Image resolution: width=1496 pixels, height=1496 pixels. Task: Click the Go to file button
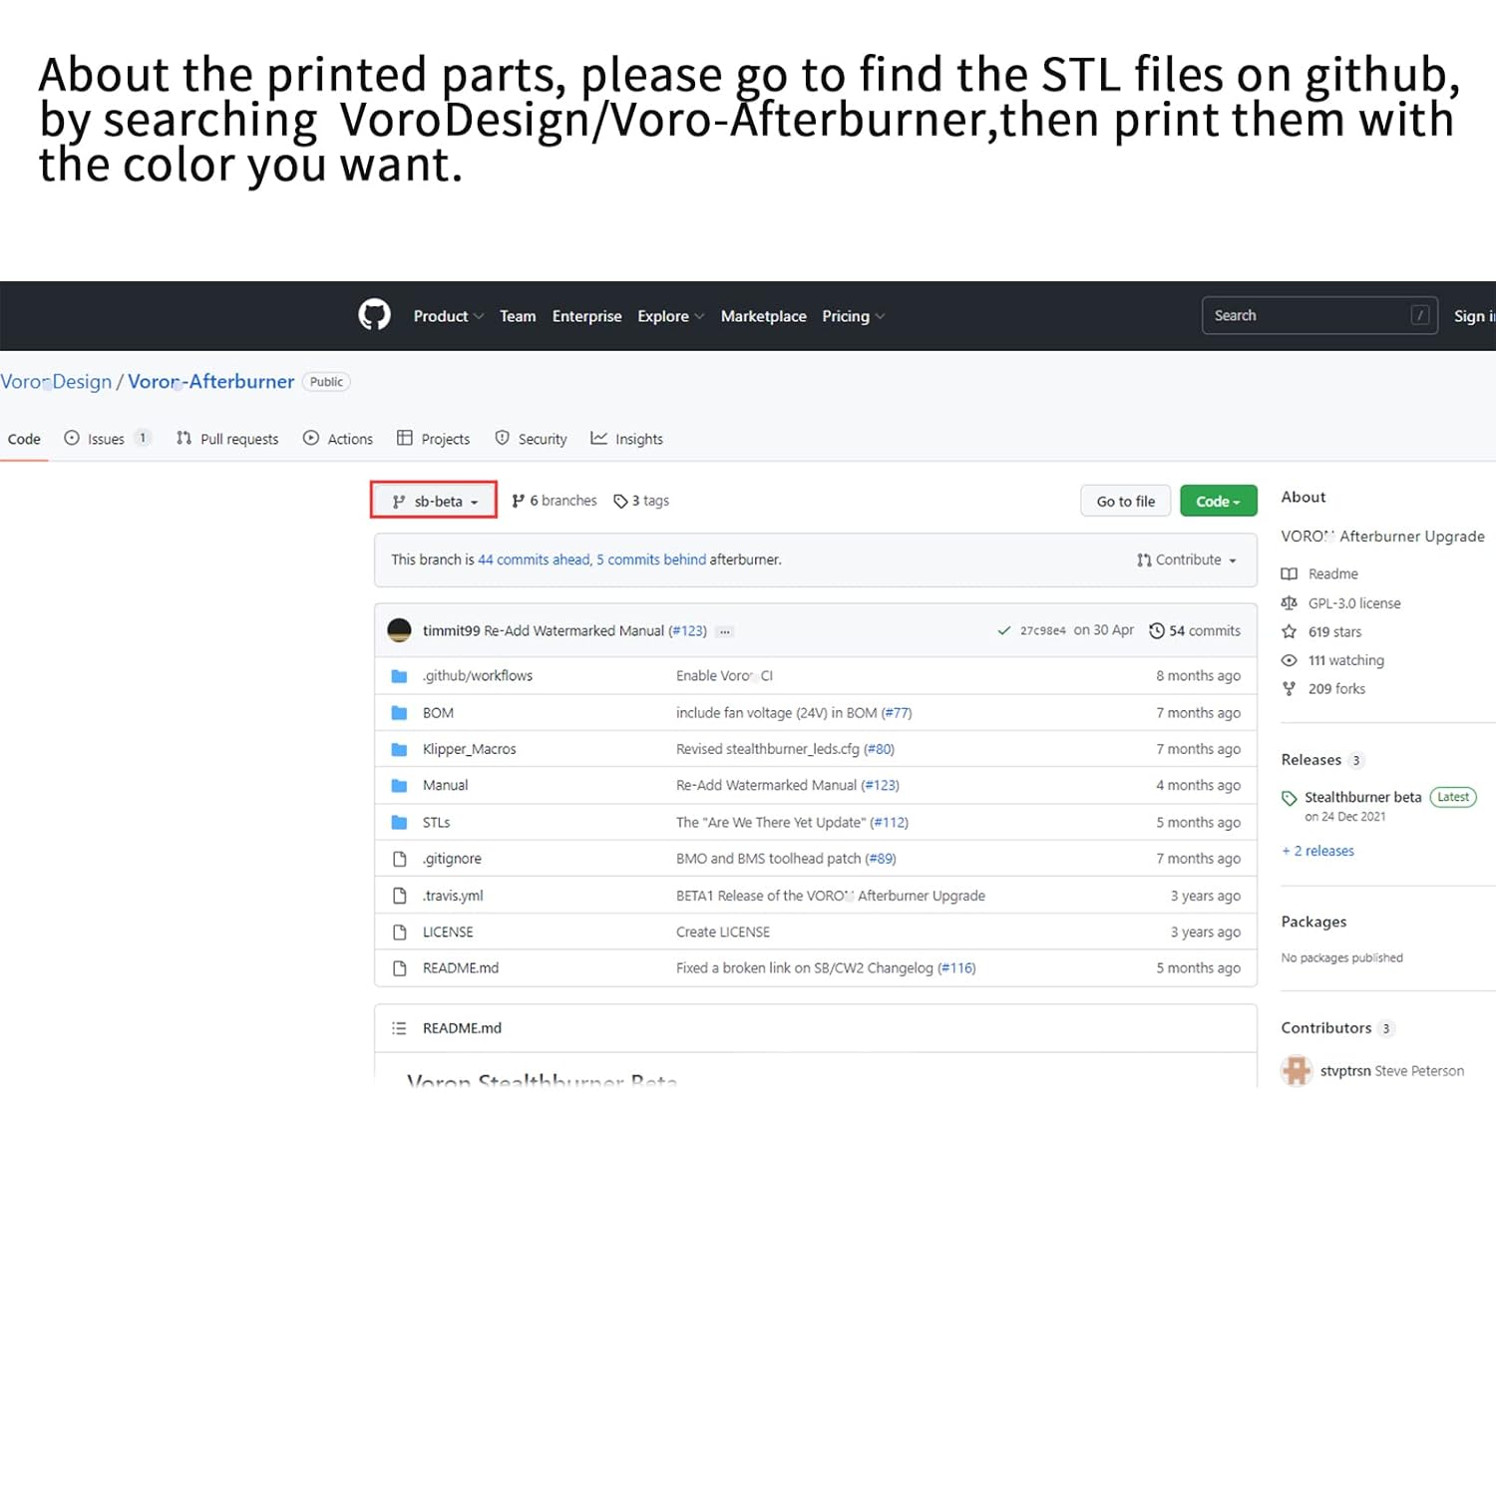pos(1126,502)
